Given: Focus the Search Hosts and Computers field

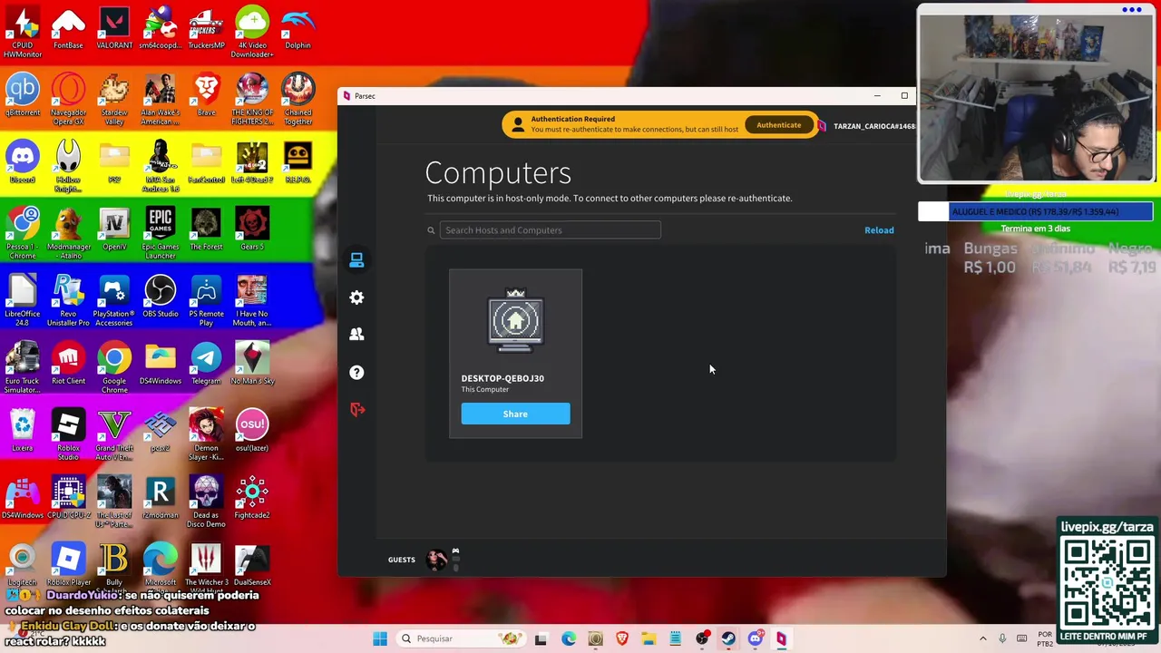Looking at the screenshot, I should coord(550,230).
